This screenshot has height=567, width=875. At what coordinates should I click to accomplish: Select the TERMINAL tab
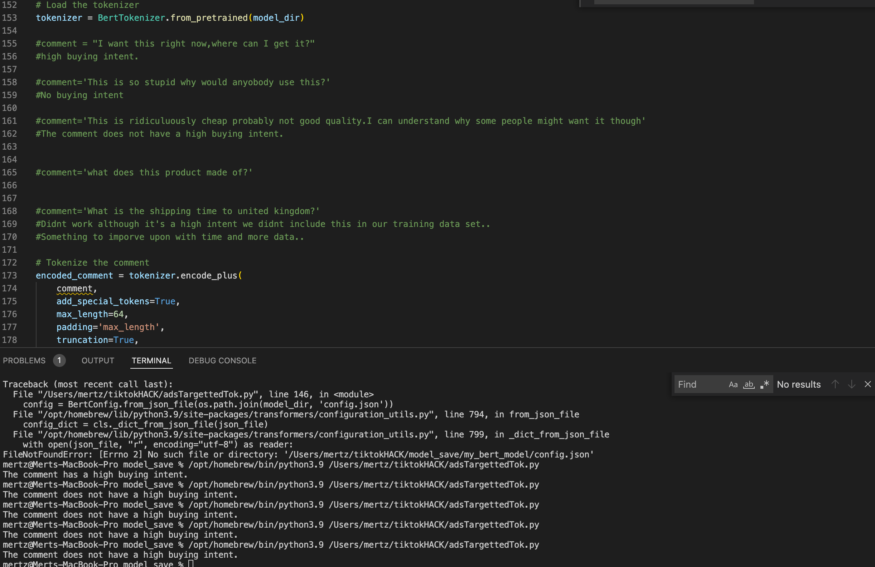click(151, 360)
